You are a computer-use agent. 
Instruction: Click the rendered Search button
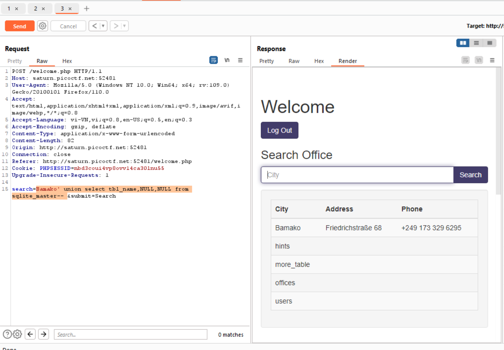470,175
